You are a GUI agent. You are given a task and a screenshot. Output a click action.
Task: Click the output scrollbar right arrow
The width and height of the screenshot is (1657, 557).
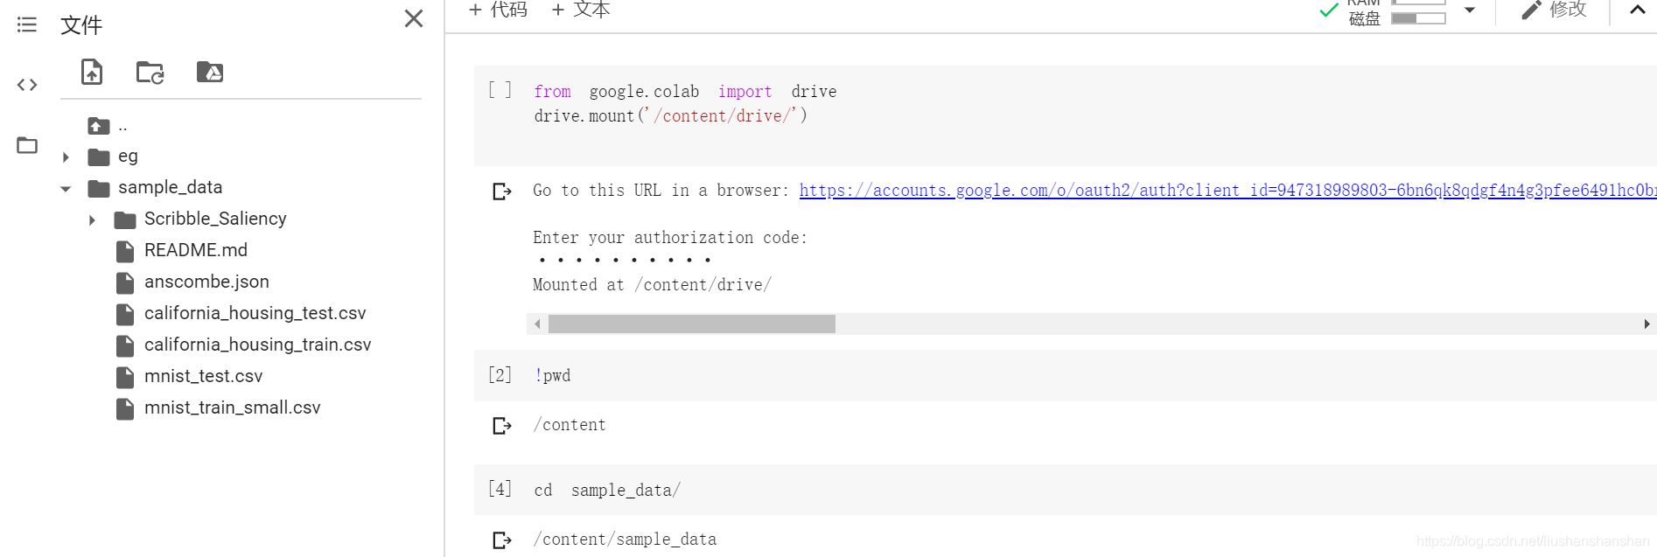[x=1647, y=324]
